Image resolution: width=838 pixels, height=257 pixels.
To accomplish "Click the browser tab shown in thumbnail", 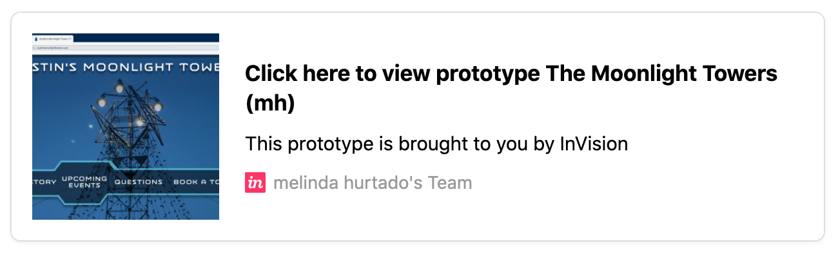I will click(54, 39).
